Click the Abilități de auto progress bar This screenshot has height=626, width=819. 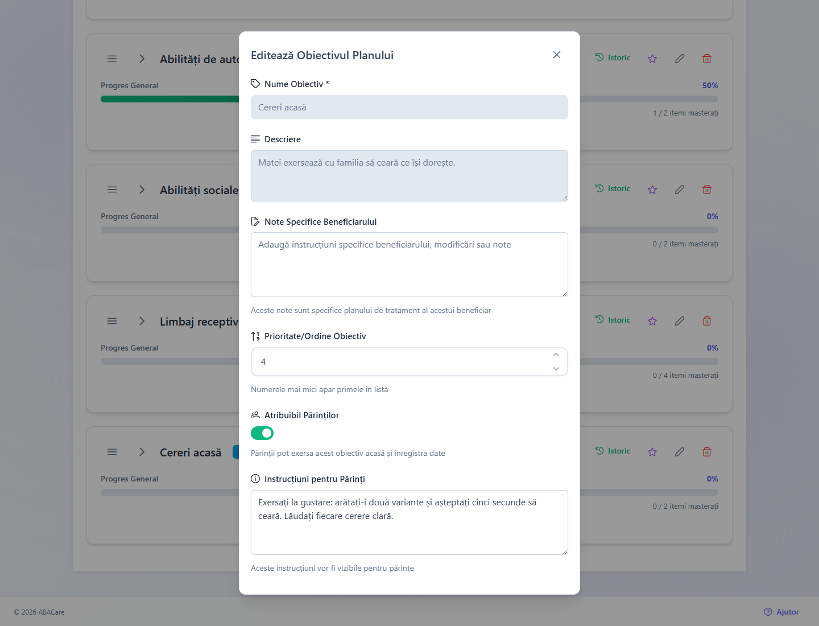[409, 99]
